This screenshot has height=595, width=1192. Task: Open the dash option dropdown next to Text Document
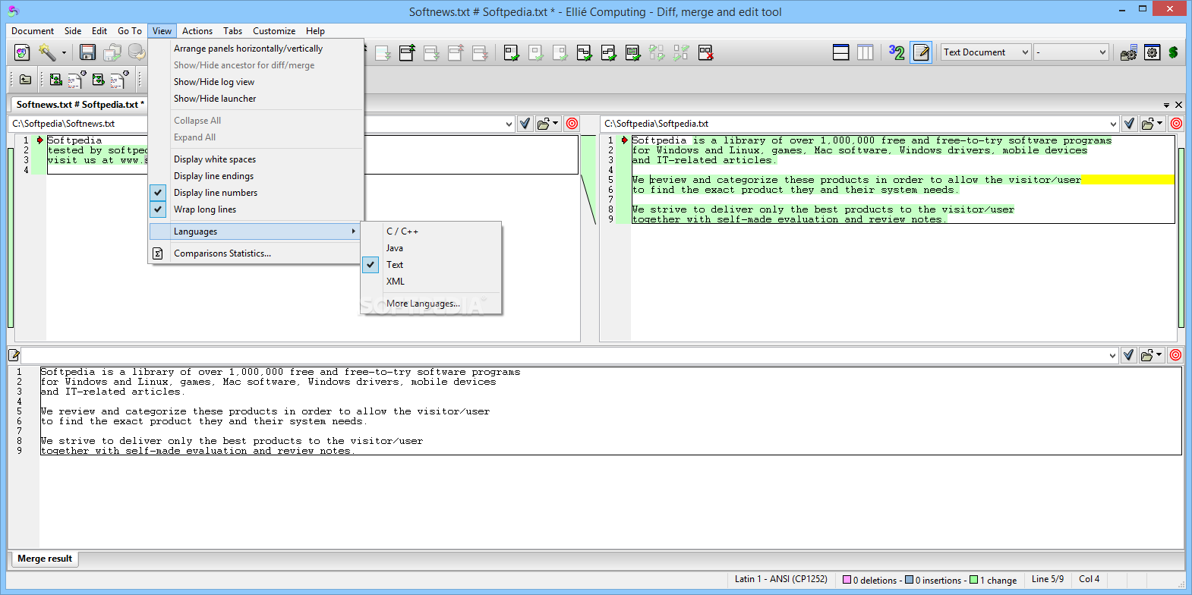[x=1071, y=52]
